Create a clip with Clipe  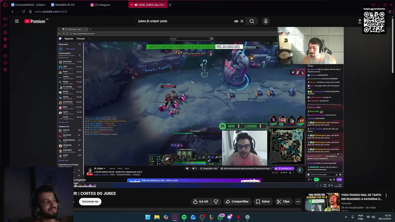point(283,202)
